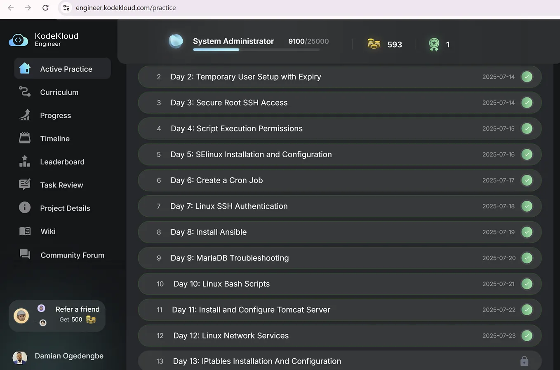Image resolution: width=560 pixels, height=370 pixels.
Task: Click the Community Forum chat icon
Action: [25, 255]
